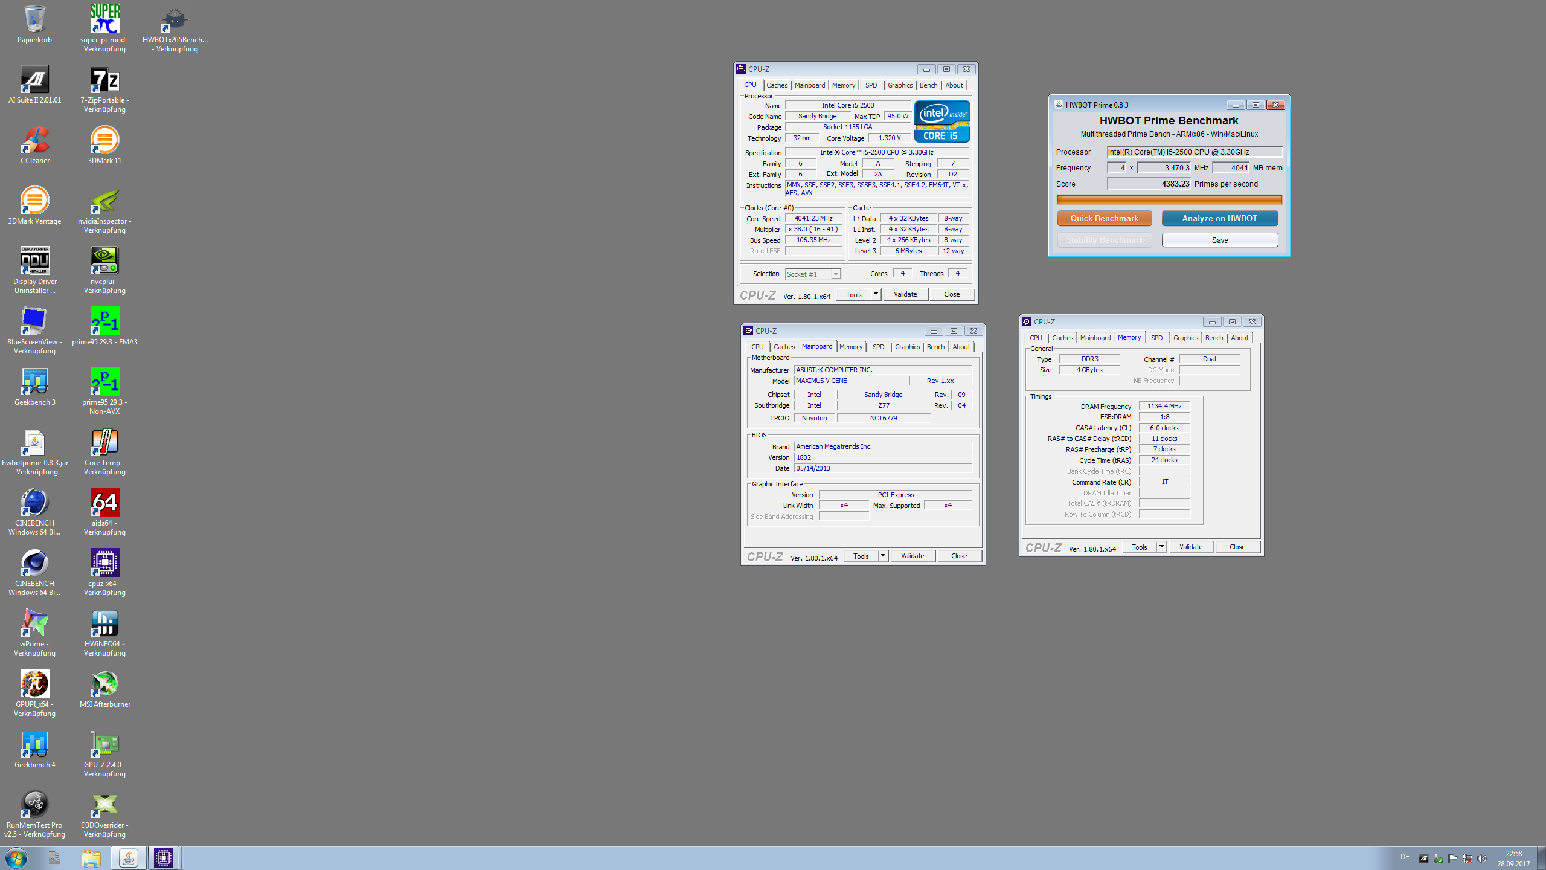Expand Tools arrow in CPU tab window
This screenshot has width=1546, height=870.
click(876, 294)
